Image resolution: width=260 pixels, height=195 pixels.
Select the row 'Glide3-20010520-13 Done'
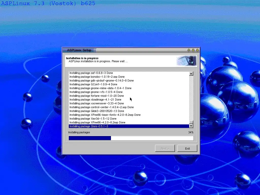click(129, 111)
